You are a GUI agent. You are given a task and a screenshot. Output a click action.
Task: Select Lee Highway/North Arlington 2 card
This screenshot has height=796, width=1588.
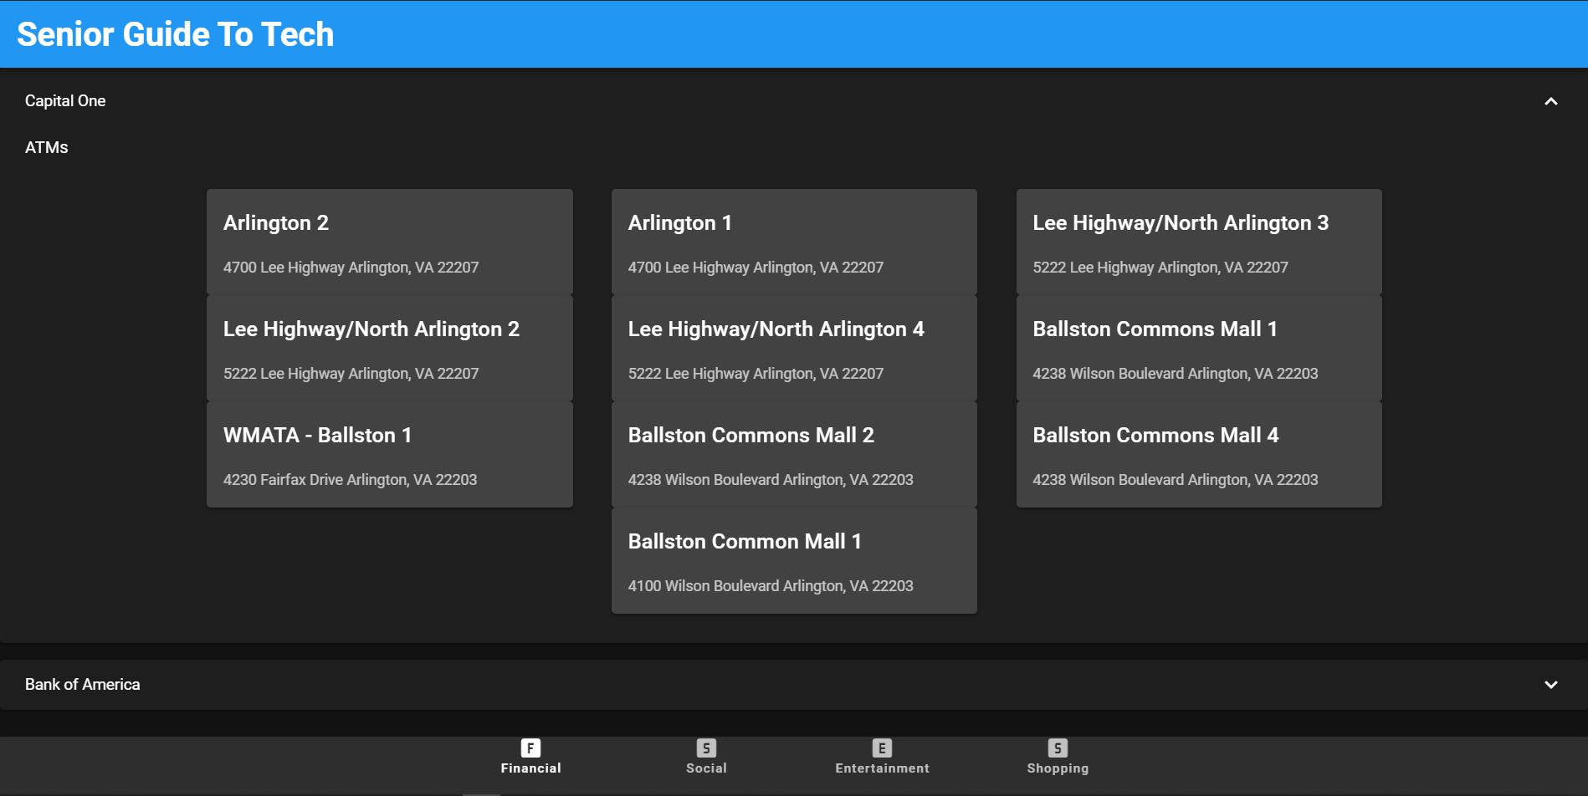(x=390, y=348)
